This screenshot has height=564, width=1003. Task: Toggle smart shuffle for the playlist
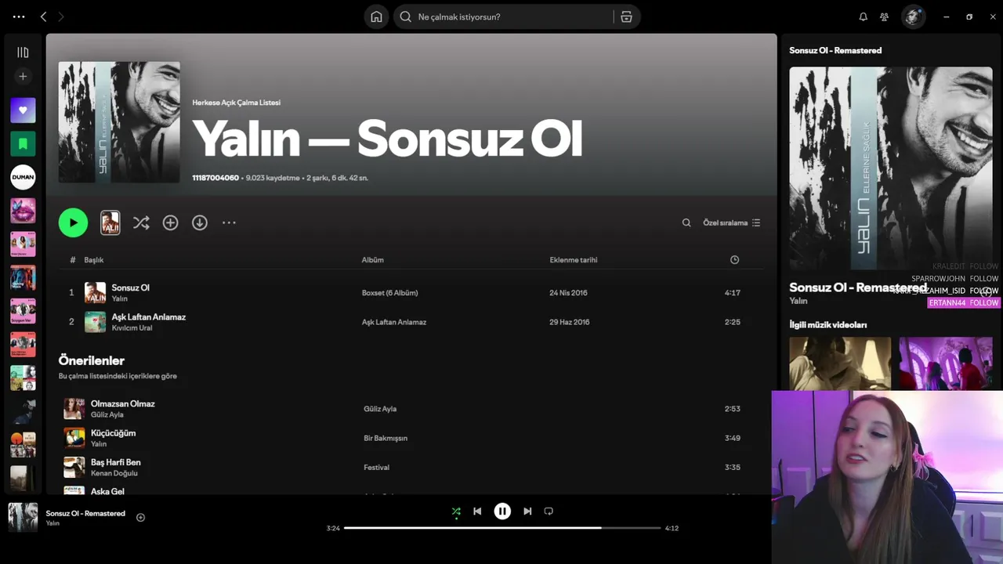click(x=141, y=222)
